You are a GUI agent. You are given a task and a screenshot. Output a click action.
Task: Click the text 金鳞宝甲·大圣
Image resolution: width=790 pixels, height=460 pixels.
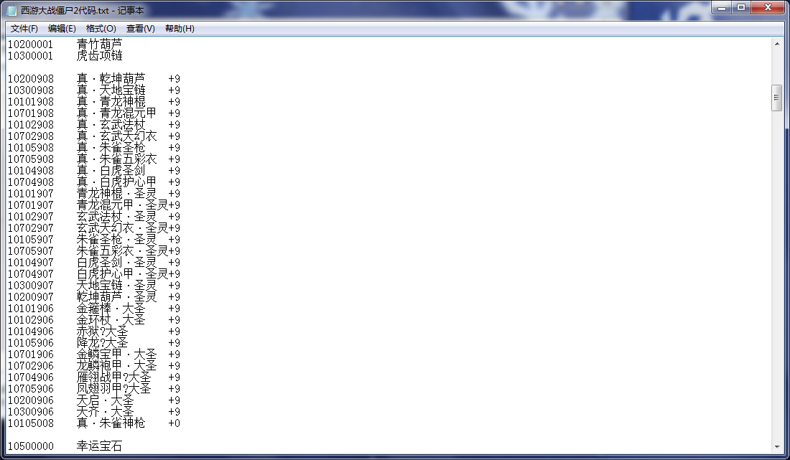(x=116, y=355)
